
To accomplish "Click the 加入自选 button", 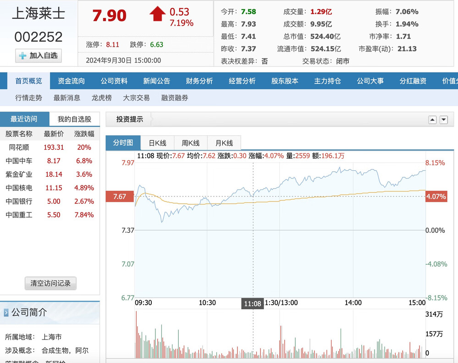I will (38, 56).
